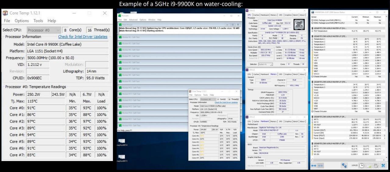Close sensors with HWiNFO blue X icon
390x172 pixels.
383,166
